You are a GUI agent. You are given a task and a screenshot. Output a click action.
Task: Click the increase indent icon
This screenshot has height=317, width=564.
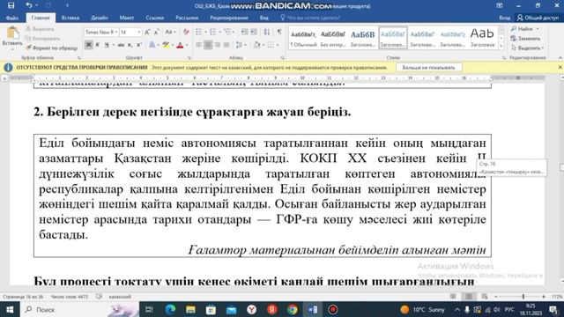click(x=254, y=32)
